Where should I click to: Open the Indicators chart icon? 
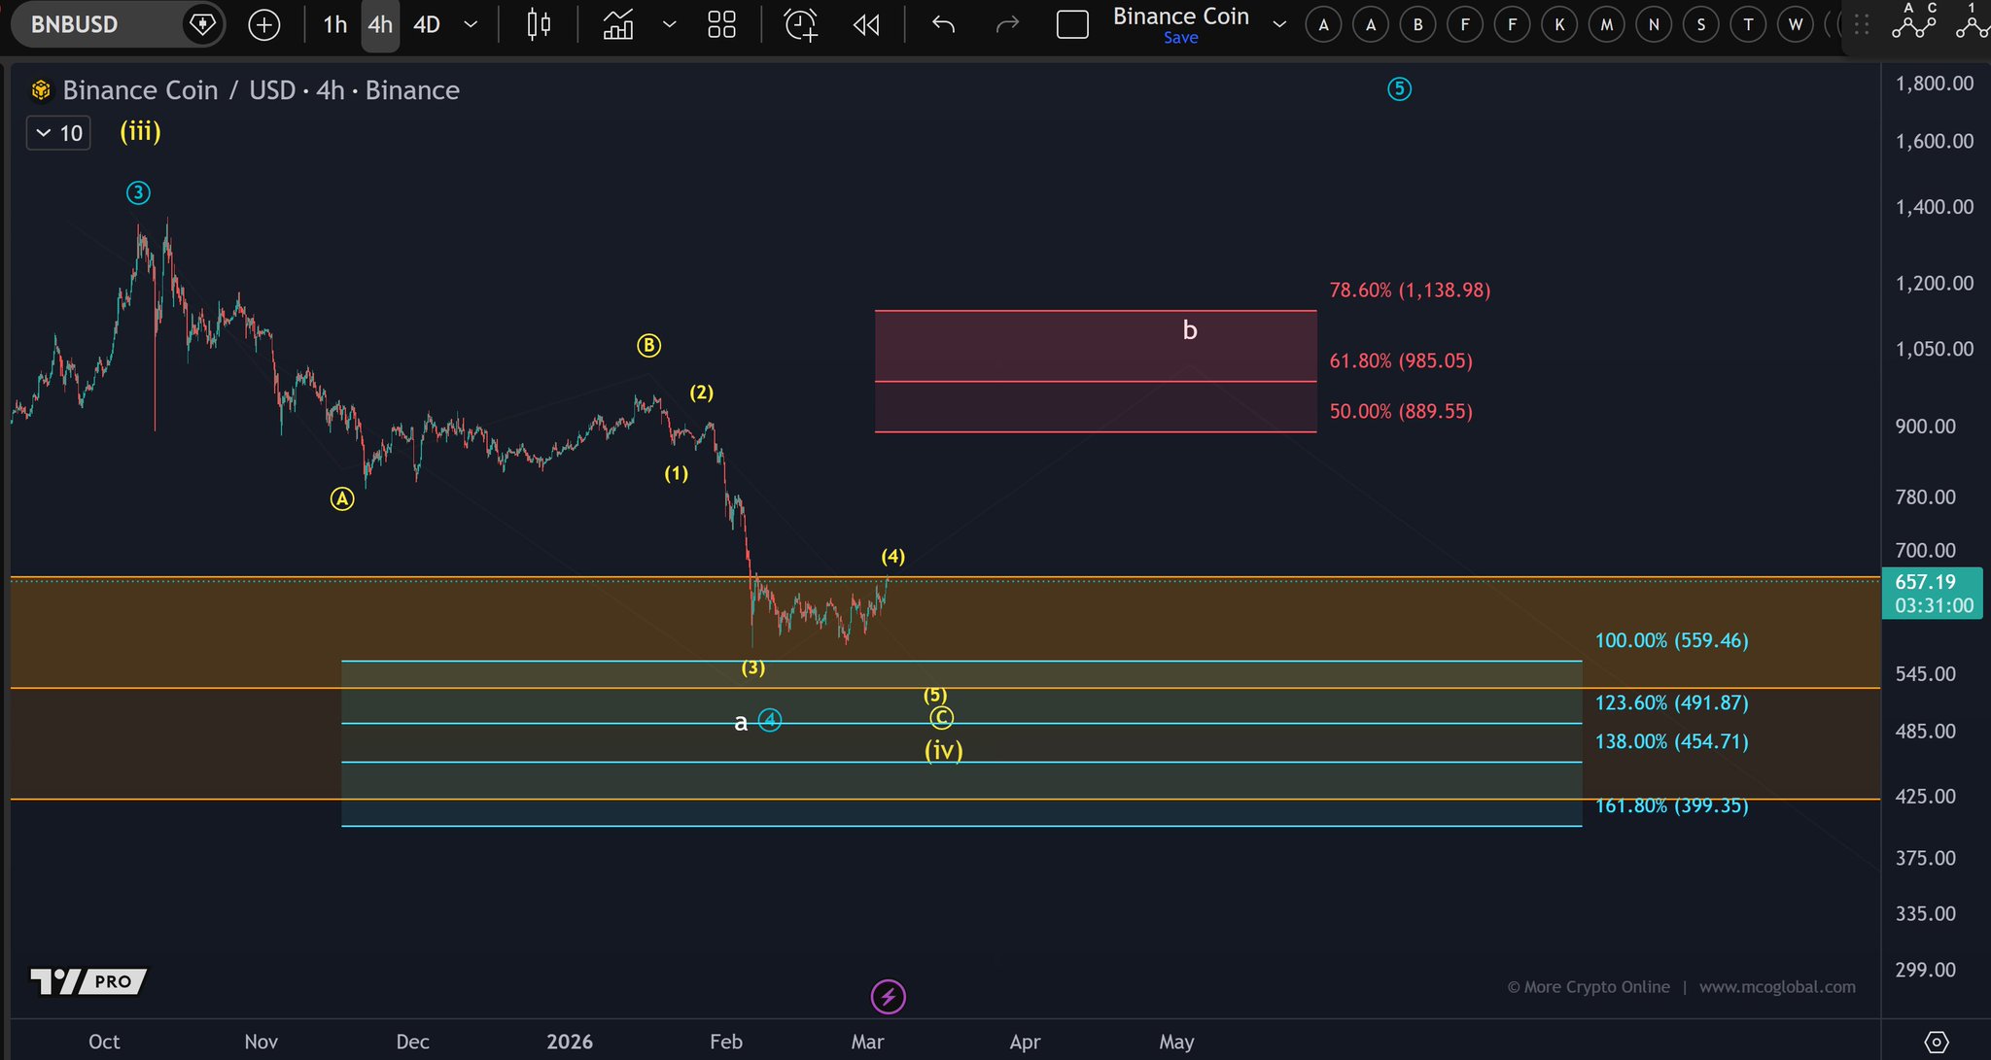pyautogui.click(x=618, y=25)
